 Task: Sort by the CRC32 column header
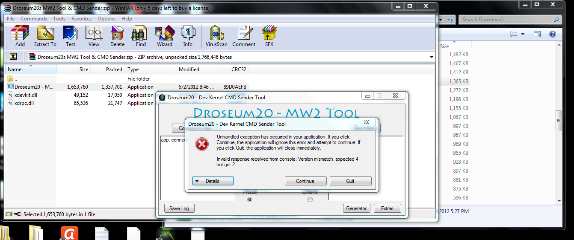[234, 69]
